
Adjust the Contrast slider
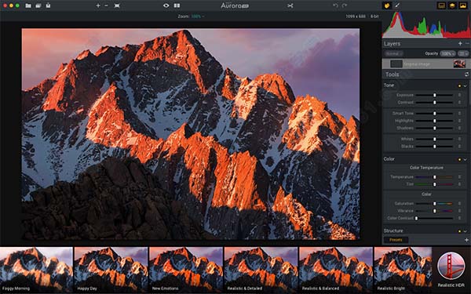[x=434, y=102]
